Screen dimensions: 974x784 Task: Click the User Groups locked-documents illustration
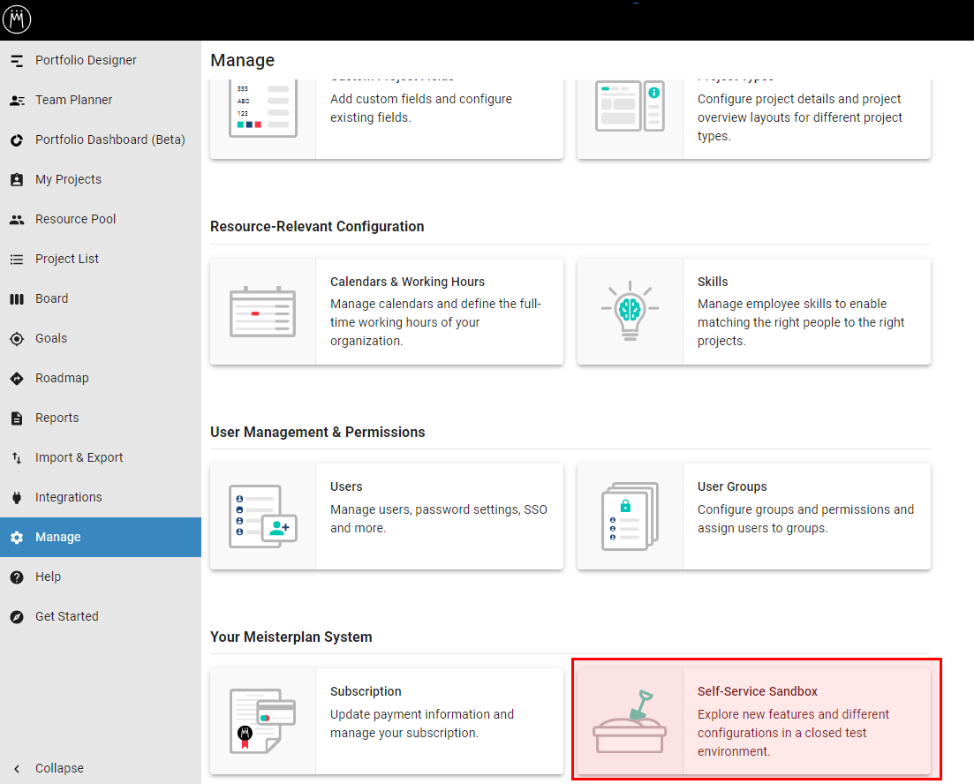630,516
